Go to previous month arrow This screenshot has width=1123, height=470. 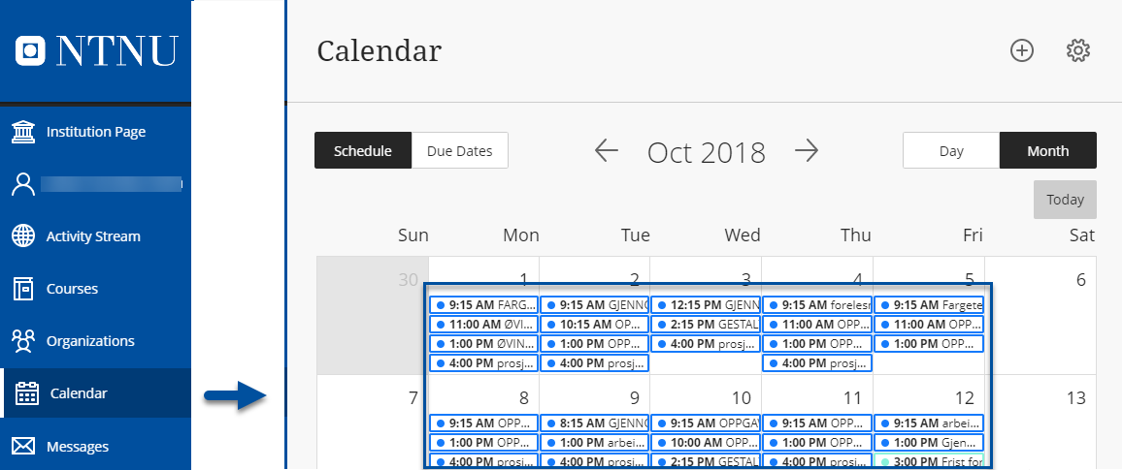[x=607, y=151]
